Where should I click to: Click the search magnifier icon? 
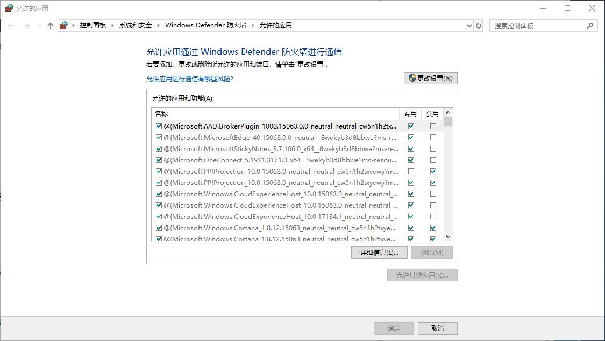coord(590,25)
